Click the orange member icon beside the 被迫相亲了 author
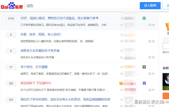Image resolution: width=169 pixels, height=107 pixels. click(121, 83)
